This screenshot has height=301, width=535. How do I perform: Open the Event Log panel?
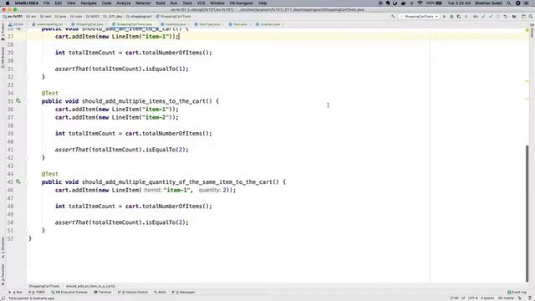point(517,292)
